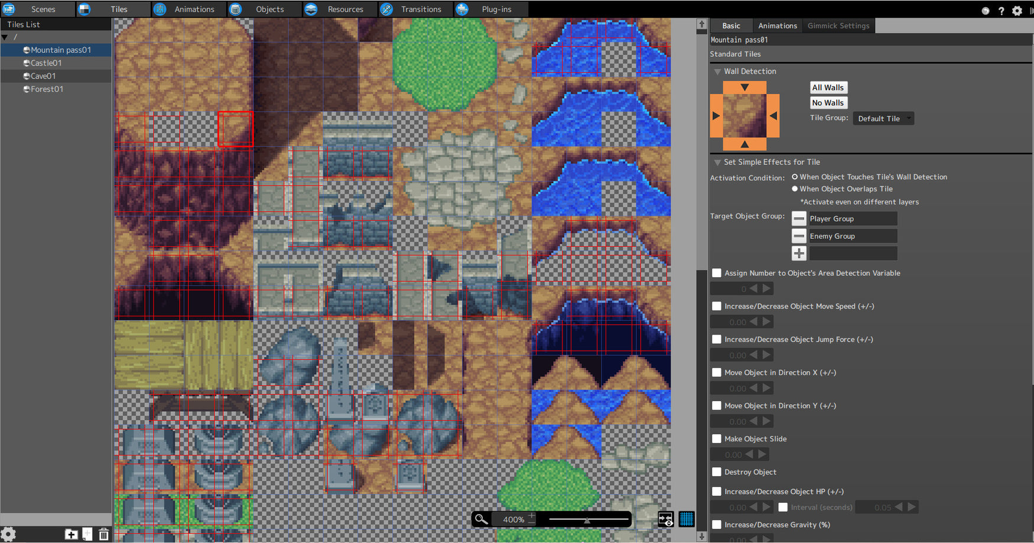Open the Resources section

[345, 9]
